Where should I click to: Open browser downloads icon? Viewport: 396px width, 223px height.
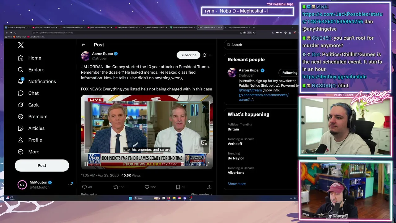click(x=273, y=33)
